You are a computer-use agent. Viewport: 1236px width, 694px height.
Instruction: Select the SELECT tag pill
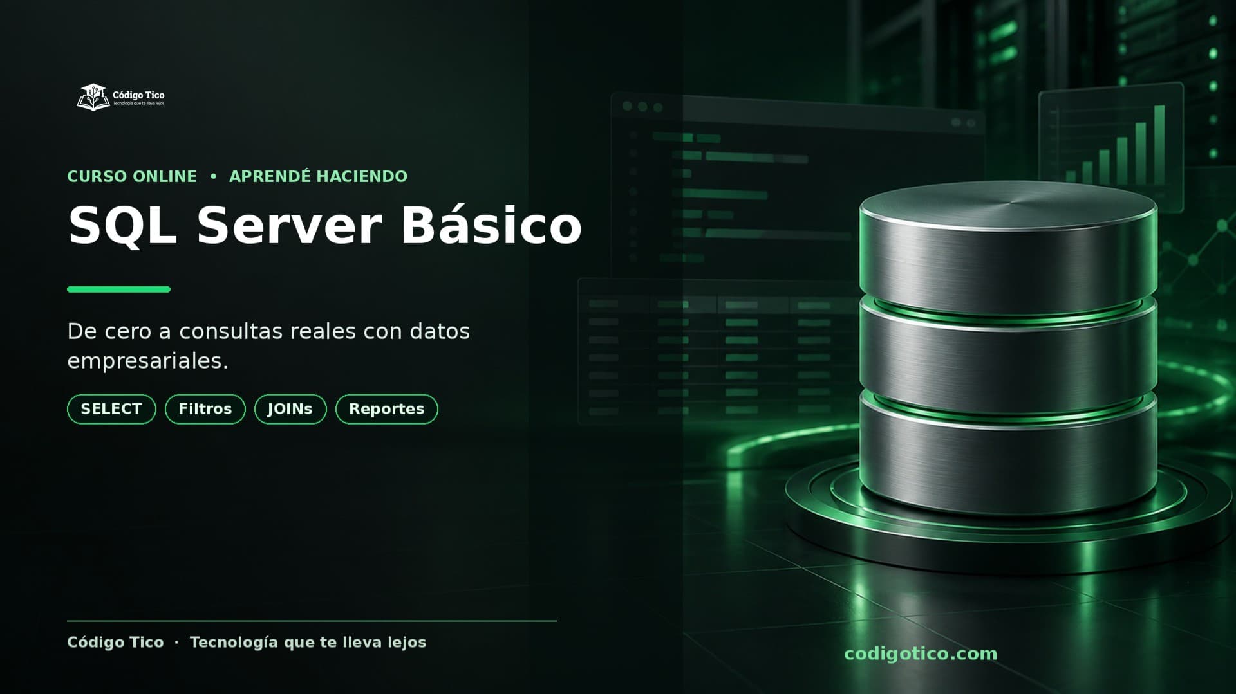[111, 409]
